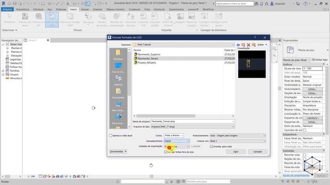
Task: Click Editar tipo in Properties panel
Action: click(x=320, y=60)
